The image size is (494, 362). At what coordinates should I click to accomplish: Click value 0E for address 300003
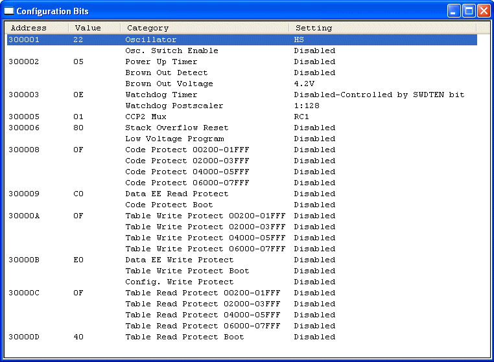click(x=78, y=95)
